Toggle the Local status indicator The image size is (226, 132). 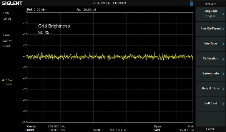[210, 129]
